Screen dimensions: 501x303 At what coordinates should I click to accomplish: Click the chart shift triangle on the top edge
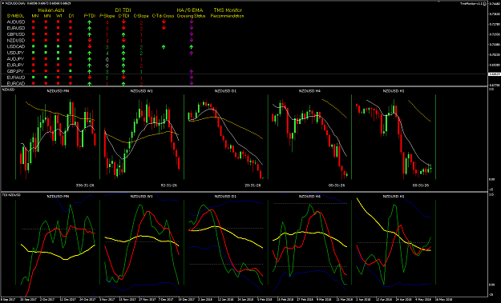tap(439, 2)
